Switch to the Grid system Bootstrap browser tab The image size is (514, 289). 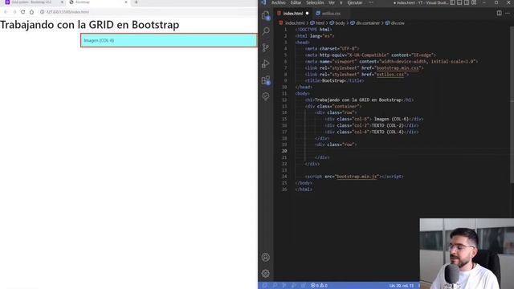pos(31,2)
